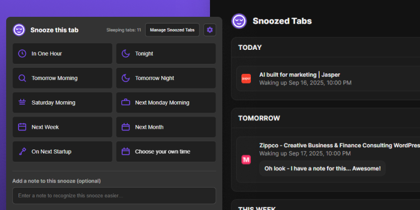Click the moon icon beside Tonight

point(125,54)
